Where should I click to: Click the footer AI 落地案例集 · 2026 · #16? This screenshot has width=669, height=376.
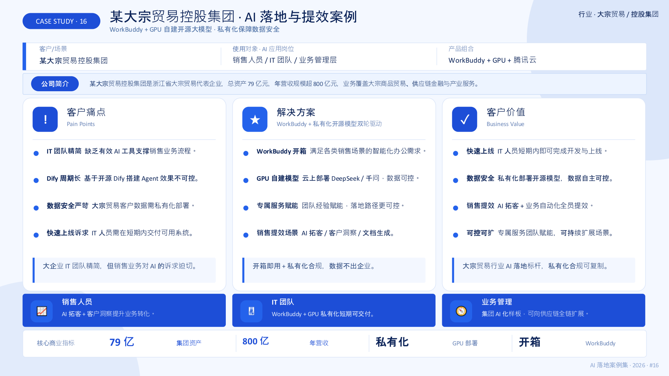pos(624,365)
